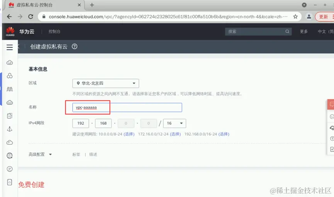The height and width of the screenshot is (197, 334).
Task: Open the browser profile avatar
Action: (309, 17)
